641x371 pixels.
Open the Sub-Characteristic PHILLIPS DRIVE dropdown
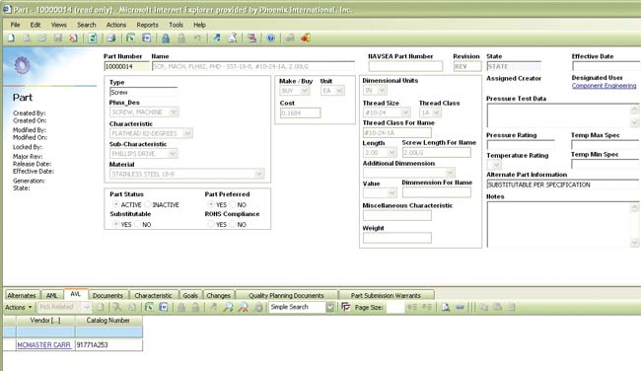tap(173, 153)
